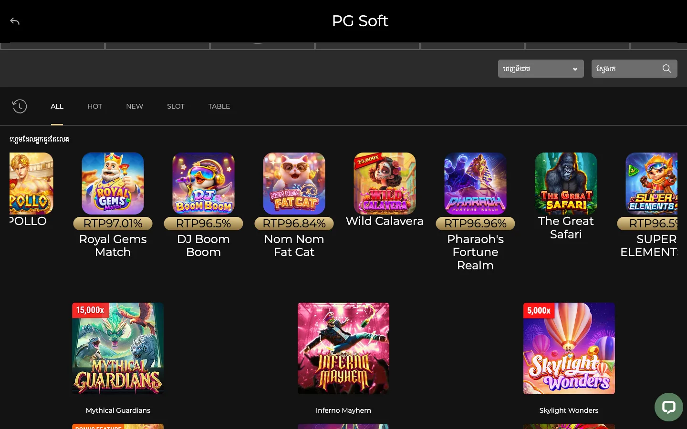Image resolution: width=687 pixels, height=429 pixels.
Task: Click the search magnifier icon
Action: point(666,69)
